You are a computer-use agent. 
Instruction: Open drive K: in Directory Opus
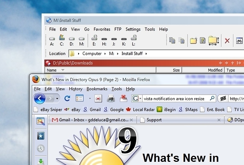tap(124, 41)
